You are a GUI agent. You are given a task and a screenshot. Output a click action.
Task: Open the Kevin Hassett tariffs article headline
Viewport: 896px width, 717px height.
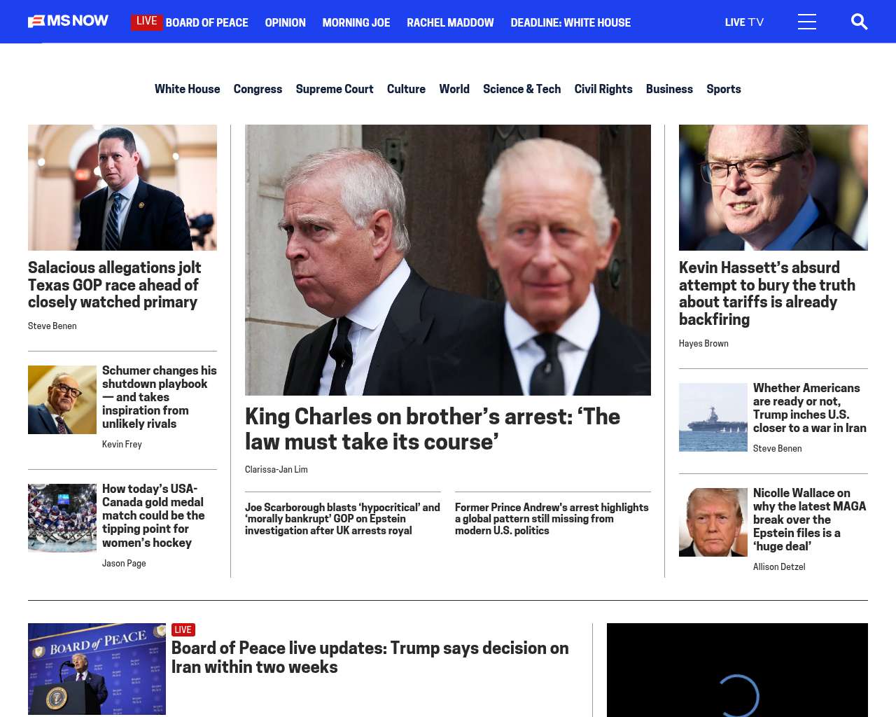[x=767, y=293]
